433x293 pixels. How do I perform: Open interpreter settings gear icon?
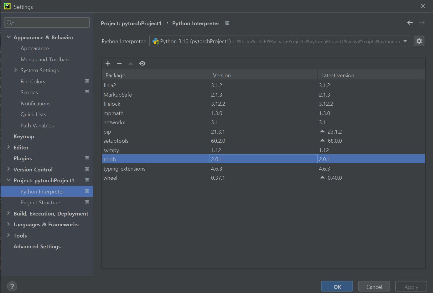[x=419, y=41]
